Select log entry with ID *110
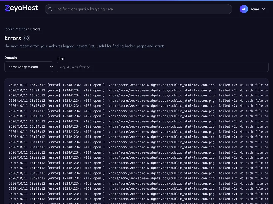Image resolution: width=273 pixels, height=204 pixels. (x=138, y=132)
